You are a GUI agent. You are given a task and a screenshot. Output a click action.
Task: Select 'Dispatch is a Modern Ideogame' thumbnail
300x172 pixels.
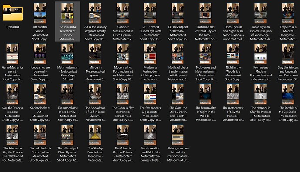(288, 13)
